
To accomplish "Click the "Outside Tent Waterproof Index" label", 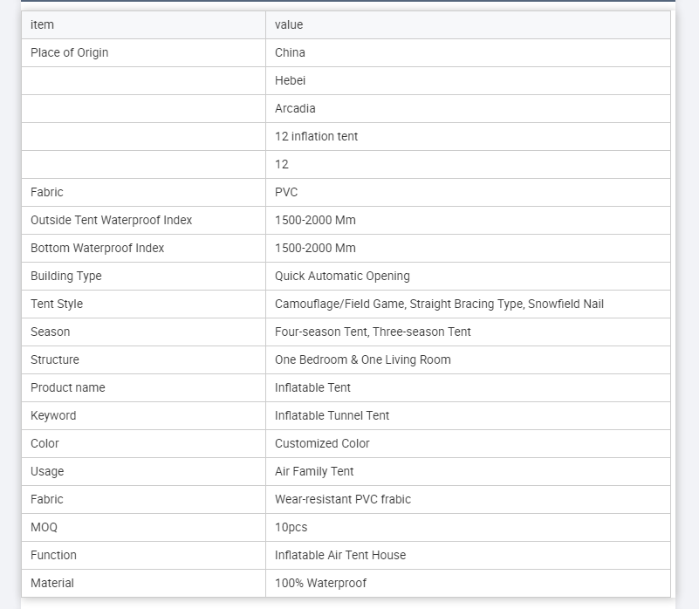I will click(111, 220).
